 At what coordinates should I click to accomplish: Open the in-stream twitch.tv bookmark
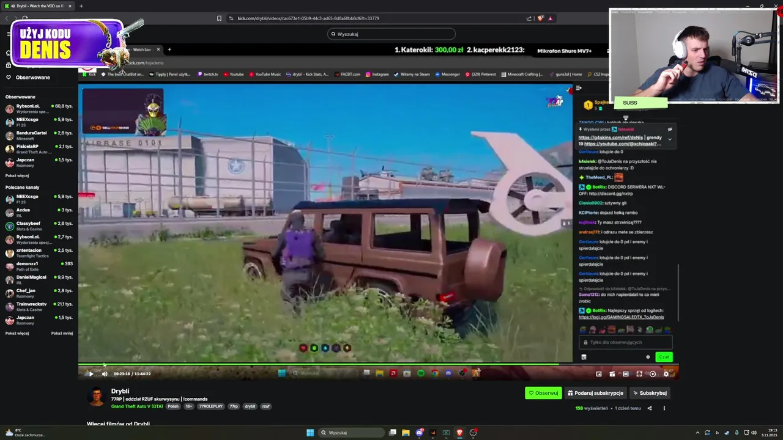point(208,75)
